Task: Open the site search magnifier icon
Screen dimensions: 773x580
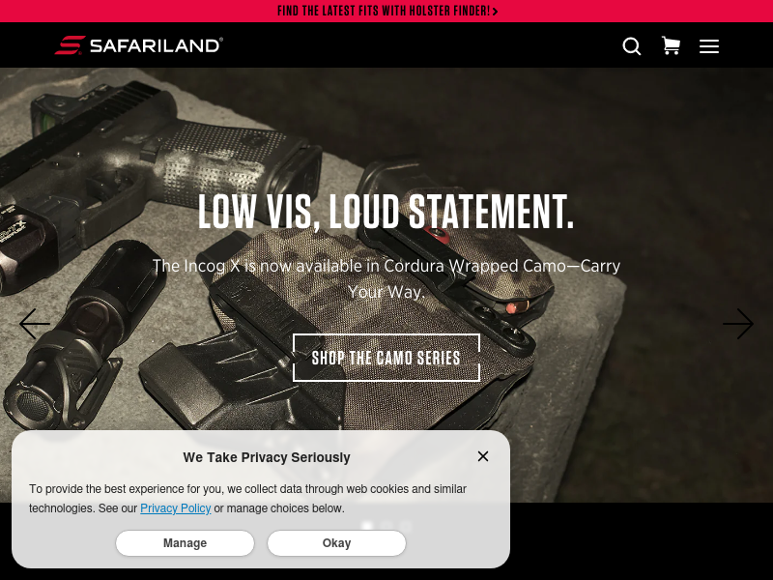Action: [632, 46]
